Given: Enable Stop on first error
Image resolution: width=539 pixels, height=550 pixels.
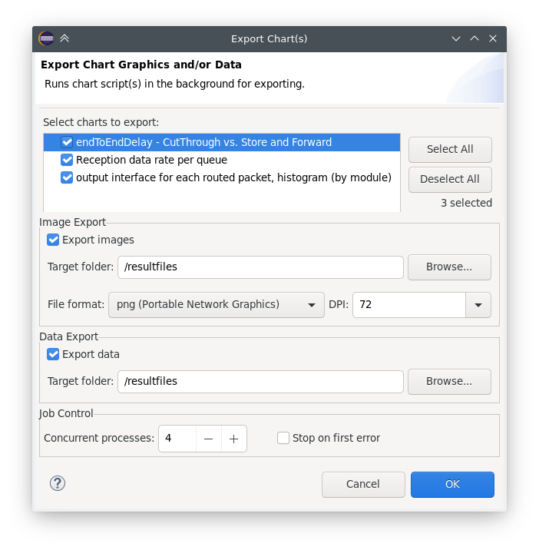Looking at the screenshot, I should (x=283, y=438).
